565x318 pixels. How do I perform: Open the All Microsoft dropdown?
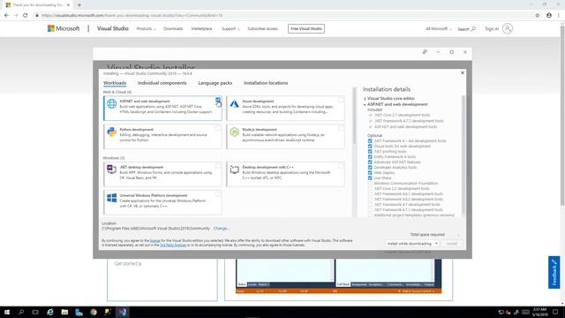439,28
